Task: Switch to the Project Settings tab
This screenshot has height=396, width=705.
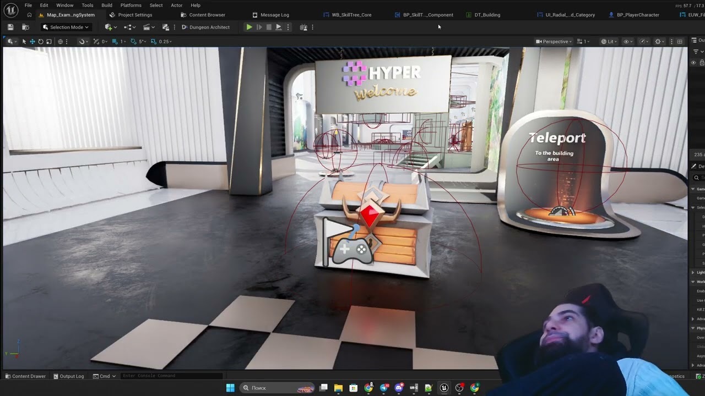Action: 131,15
